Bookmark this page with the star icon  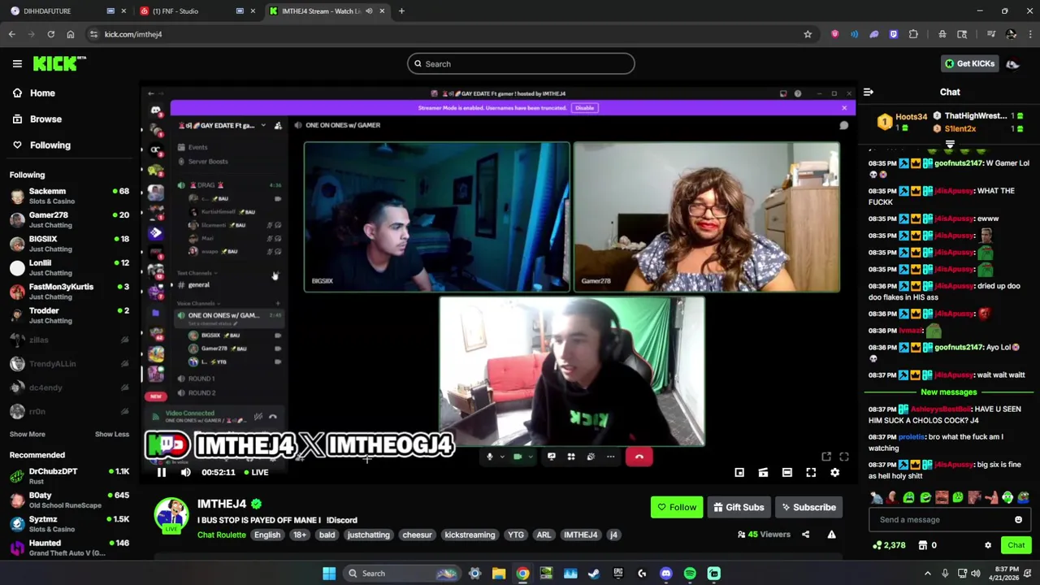click(808, 34)
